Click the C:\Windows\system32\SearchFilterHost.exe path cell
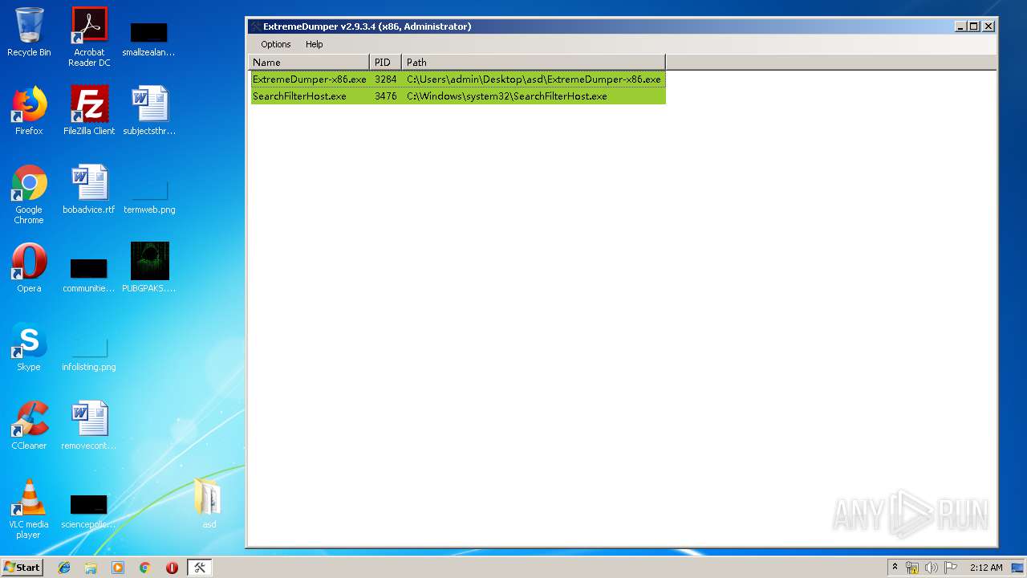Viewport: 1027px width, 578px height. pos(507,96)
